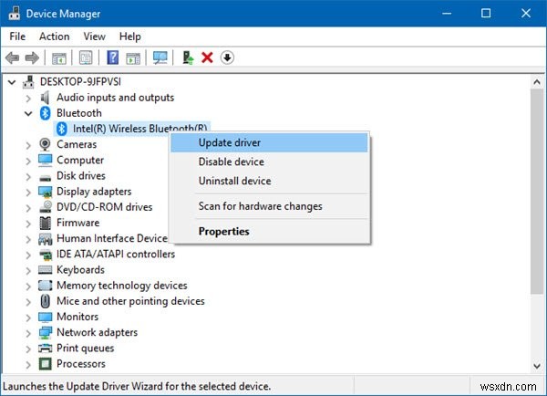Click the Back arrow toolbar icon
547x396 pixels.
click(x=13, y=57)
